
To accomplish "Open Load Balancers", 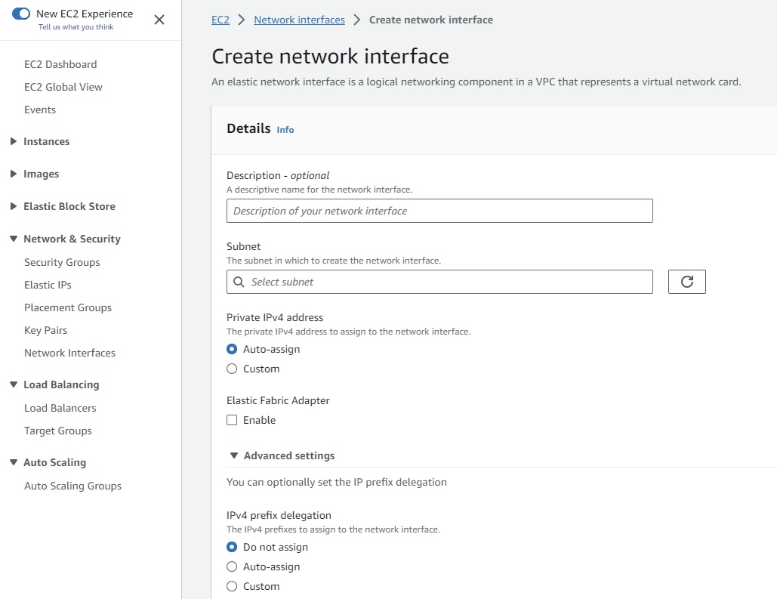I will [x=60, y=408].
